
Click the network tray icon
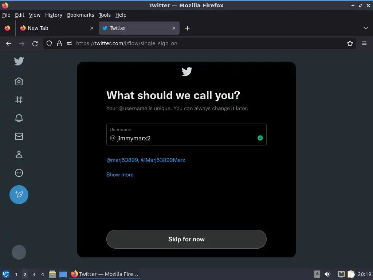point(341,274)
